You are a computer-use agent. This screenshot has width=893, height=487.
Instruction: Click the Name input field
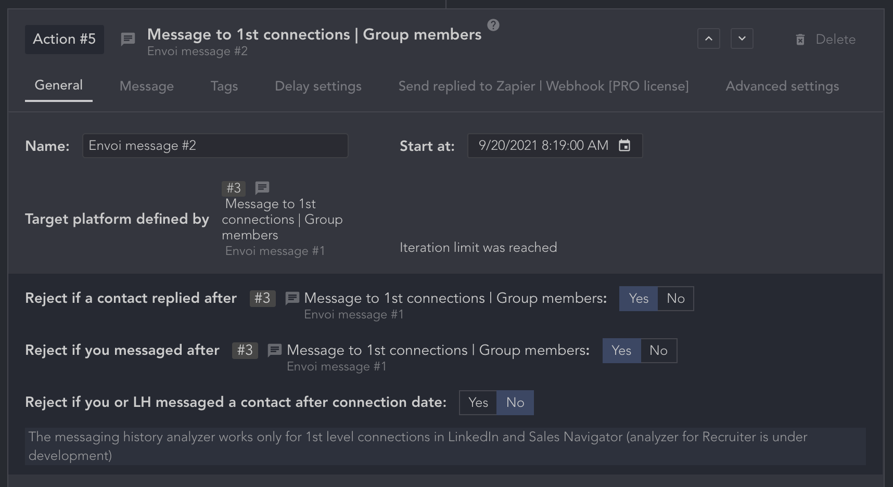click(215, 146)
